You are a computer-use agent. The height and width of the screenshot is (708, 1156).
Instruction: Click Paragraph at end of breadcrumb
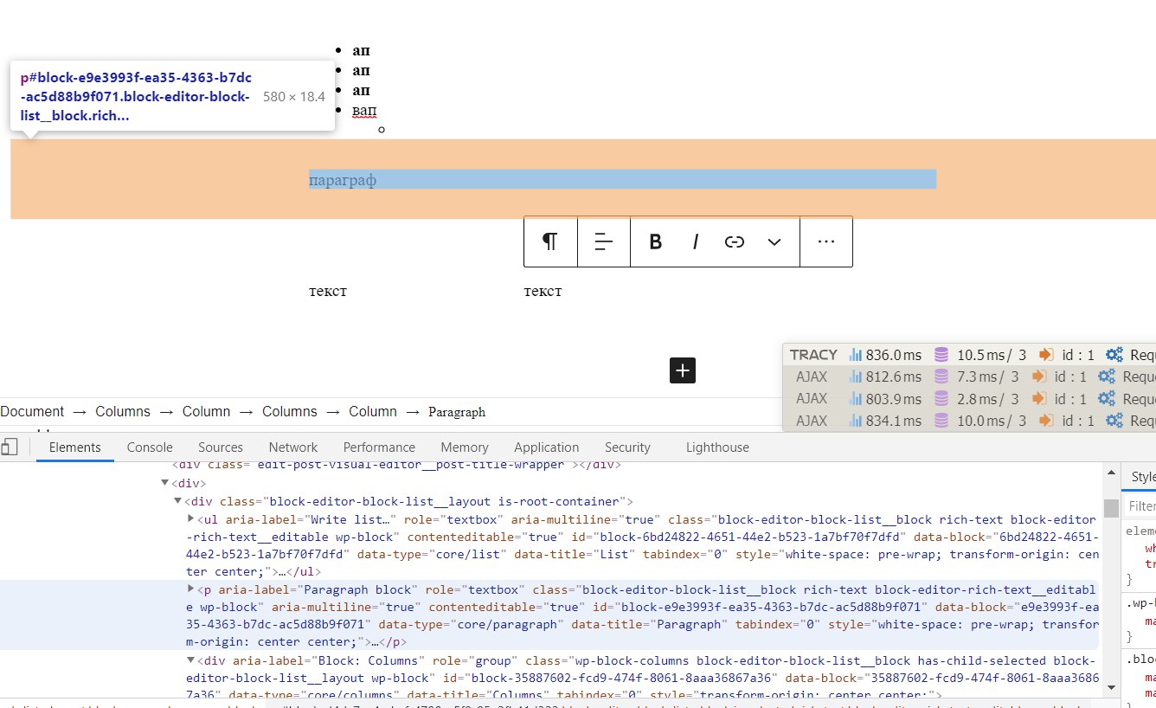[x=457, y=412]
